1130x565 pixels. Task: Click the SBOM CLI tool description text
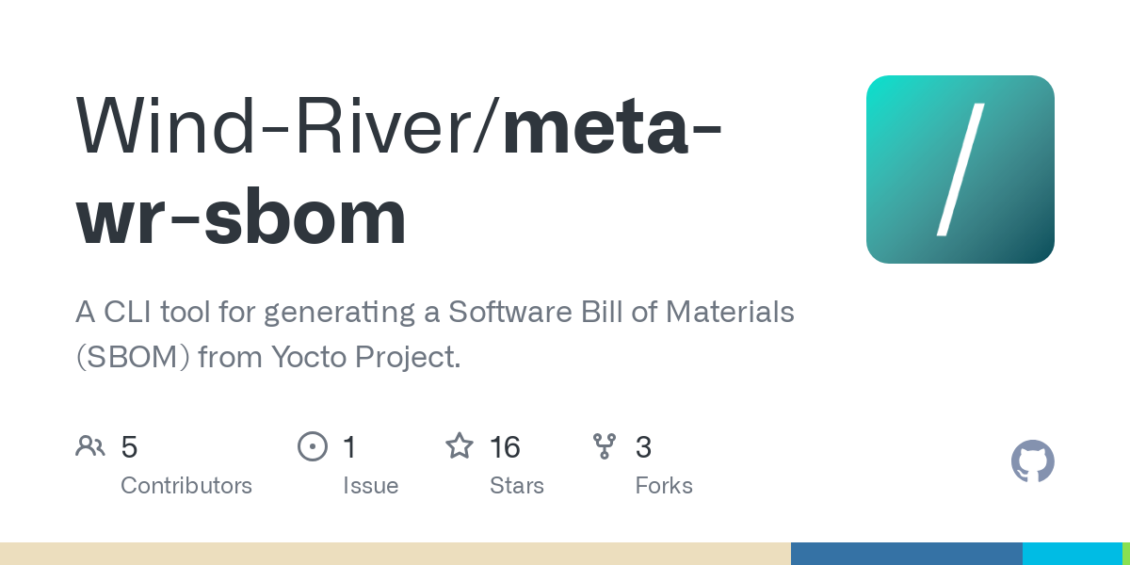coord(434,334)
